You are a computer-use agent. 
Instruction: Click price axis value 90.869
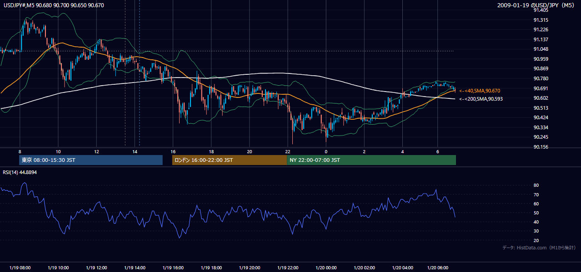click(541, 68)
